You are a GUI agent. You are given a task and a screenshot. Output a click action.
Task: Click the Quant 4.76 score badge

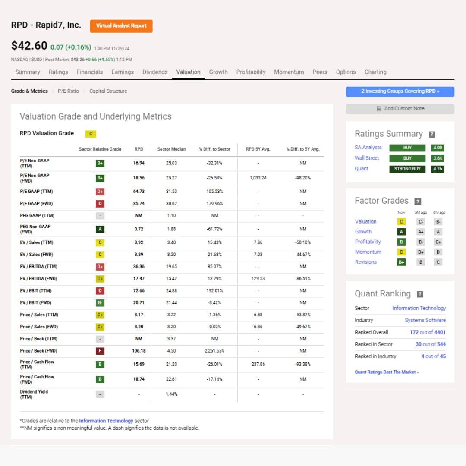point(438,169)
